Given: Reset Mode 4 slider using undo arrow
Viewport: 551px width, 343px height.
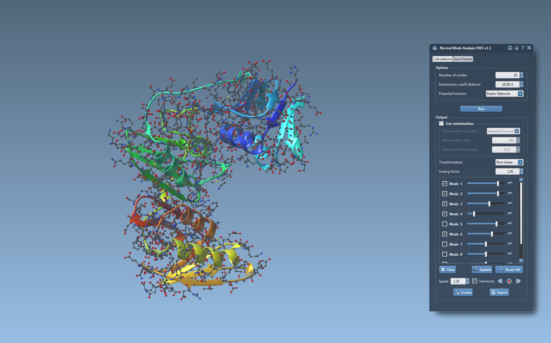Looking at the screenshot, I should tap(510, 214).
